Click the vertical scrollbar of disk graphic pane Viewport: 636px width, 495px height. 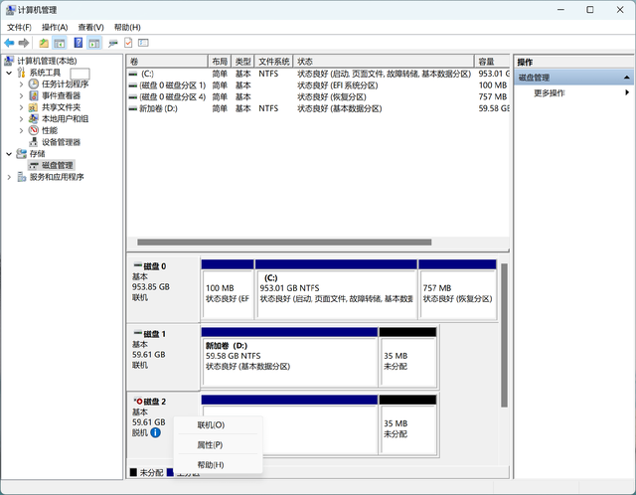coord(504,335)
